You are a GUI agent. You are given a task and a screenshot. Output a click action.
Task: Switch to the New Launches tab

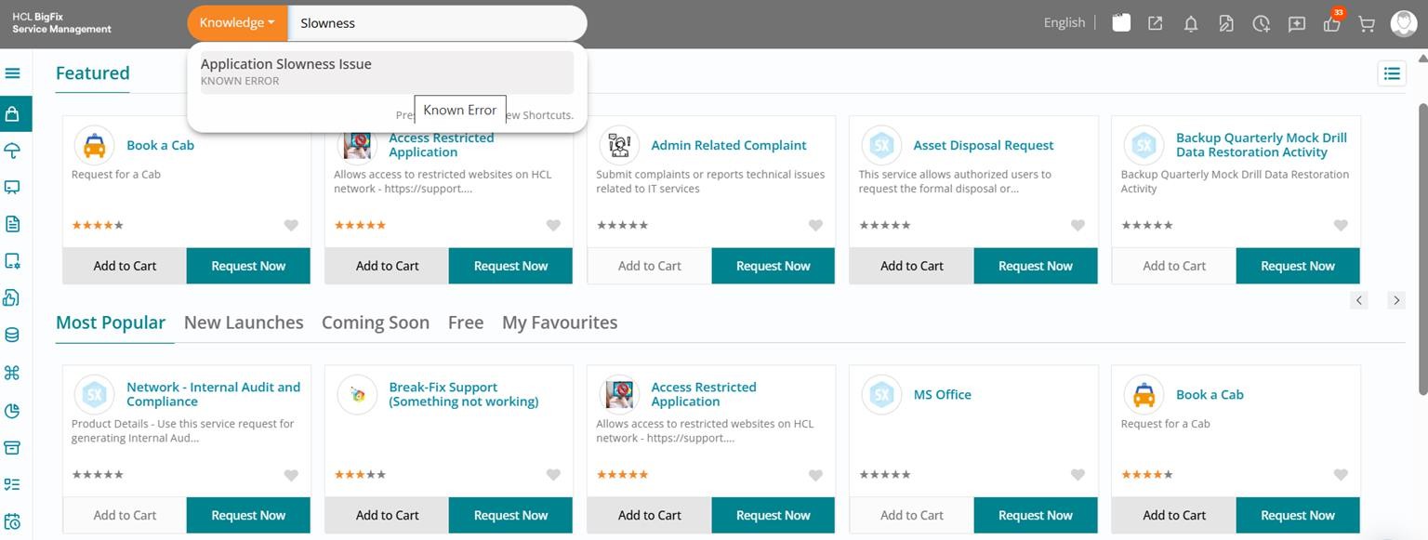(x=244, y=323)
